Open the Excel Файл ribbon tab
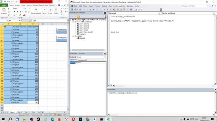 point(4,5)
